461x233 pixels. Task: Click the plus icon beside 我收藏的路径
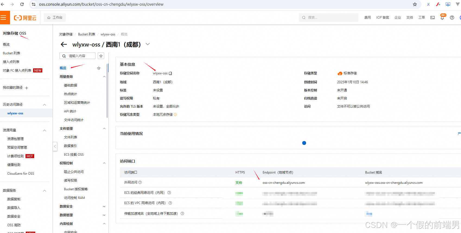27,88
